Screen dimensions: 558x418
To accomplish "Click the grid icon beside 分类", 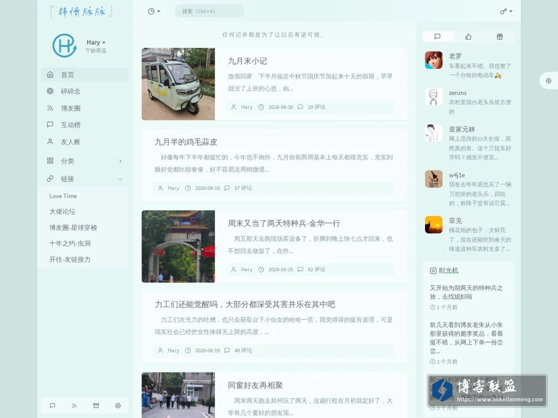I will (x=50, y=161).
